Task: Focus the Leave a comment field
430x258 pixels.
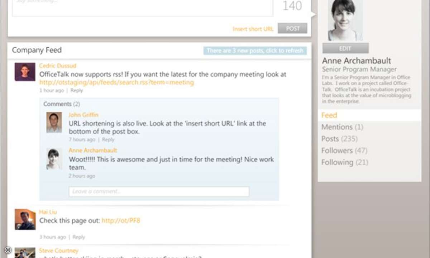Action: (x=159, y=191)
